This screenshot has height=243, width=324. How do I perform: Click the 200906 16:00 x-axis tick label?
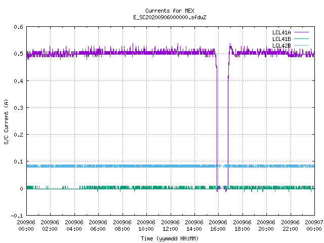click(218, 226)
